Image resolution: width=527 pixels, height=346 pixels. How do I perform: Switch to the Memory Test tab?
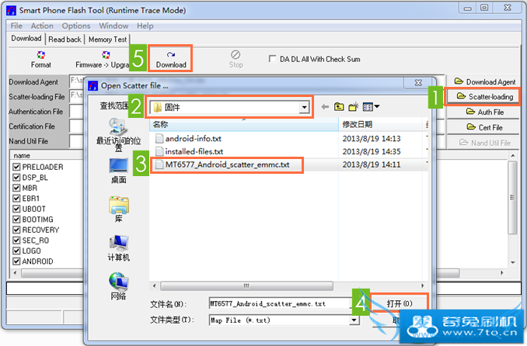[x=107, y=40]
